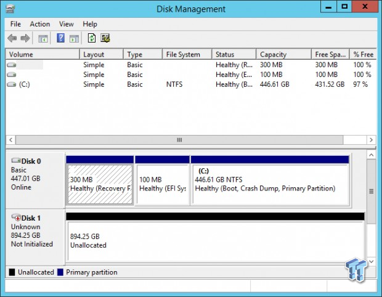Sort by the Capacity column header

[284, 54]
